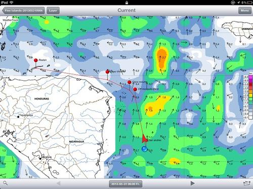The width and height of the screenshot is (253, 189).
Task: Tap the magenta swatch in current legend
Action: (x=250, y=77)
